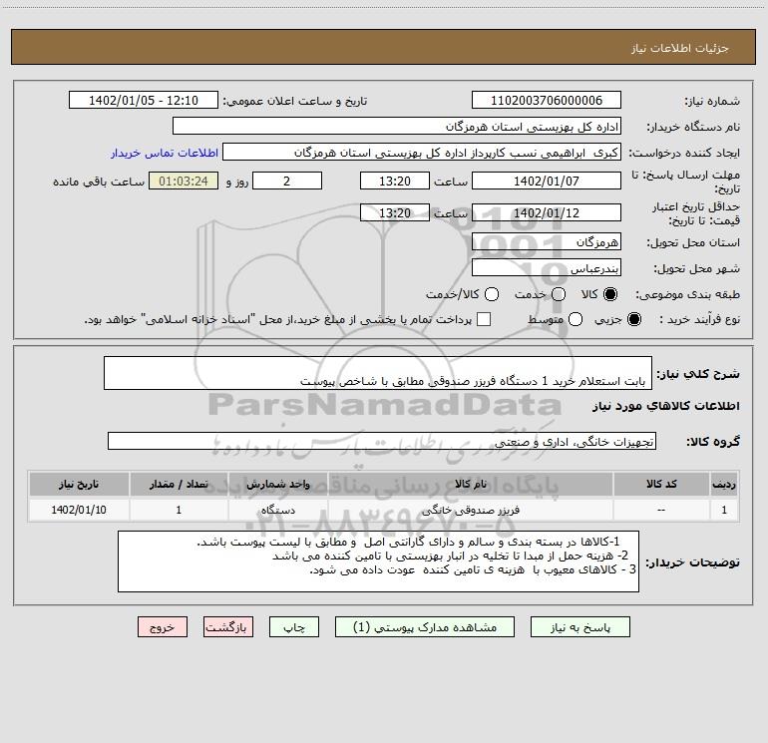
Task: Click the need number field 1102003706000006
Action: [x=547, y=101]
